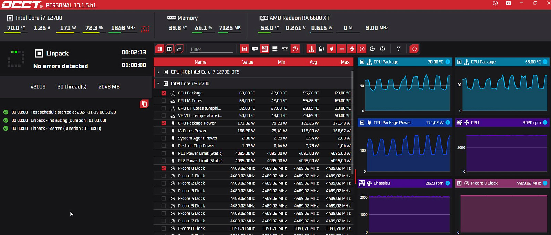Toggle the battery voltage sensor type filter
The image size is (551, 235).
tap(321, 49)
